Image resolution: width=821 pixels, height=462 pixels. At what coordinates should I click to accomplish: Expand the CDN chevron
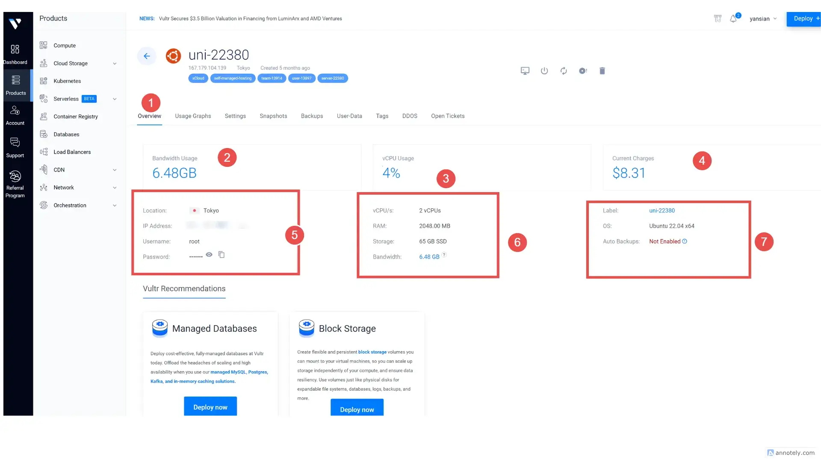coord(115,170)
